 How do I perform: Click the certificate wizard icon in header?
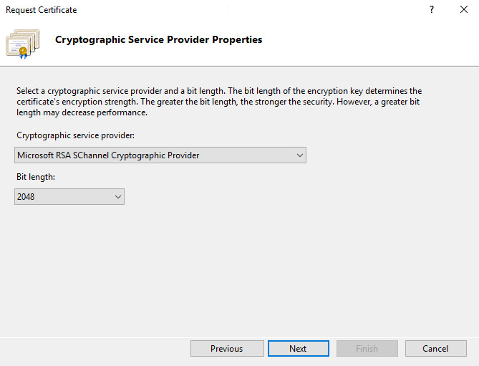[x=23, y=42]
